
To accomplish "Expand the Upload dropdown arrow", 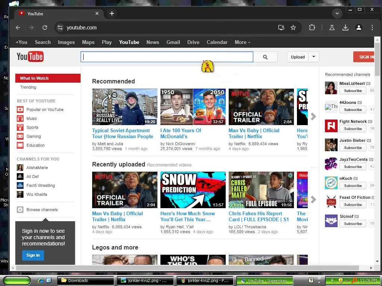I will click(314, 57).
